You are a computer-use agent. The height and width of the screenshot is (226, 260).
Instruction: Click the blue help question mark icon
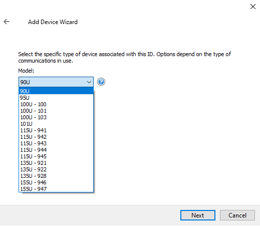tap(101, 82)
